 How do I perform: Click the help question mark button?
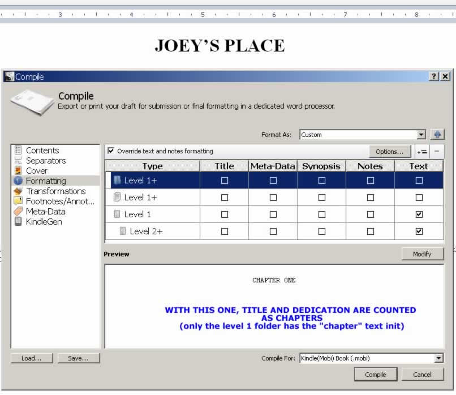(x=434, y=76)
